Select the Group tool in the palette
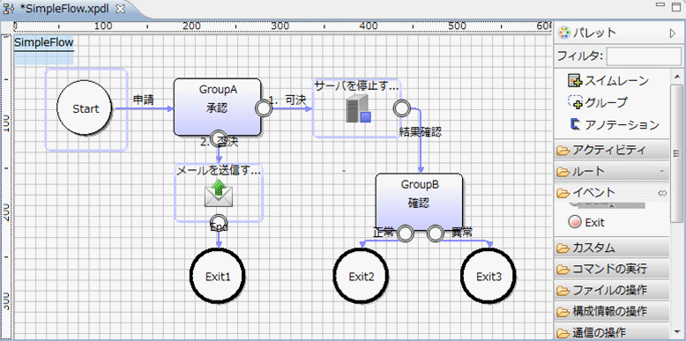The width and height of the screenshot is (686, 341). [597, 103]
